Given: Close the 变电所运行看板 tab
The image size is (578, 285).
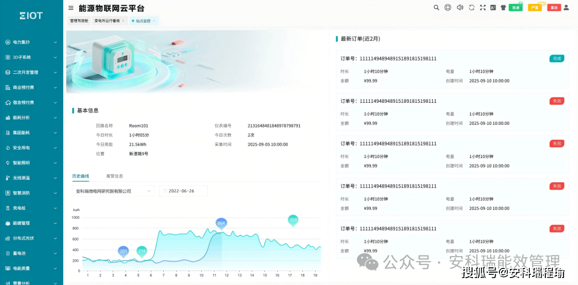Looking at the screenshot, I should pyautogui.click(x=123, y=21).
